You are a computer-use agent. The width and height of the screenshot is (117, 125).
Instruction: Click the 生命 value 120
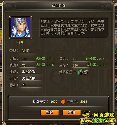pos(75,65)
